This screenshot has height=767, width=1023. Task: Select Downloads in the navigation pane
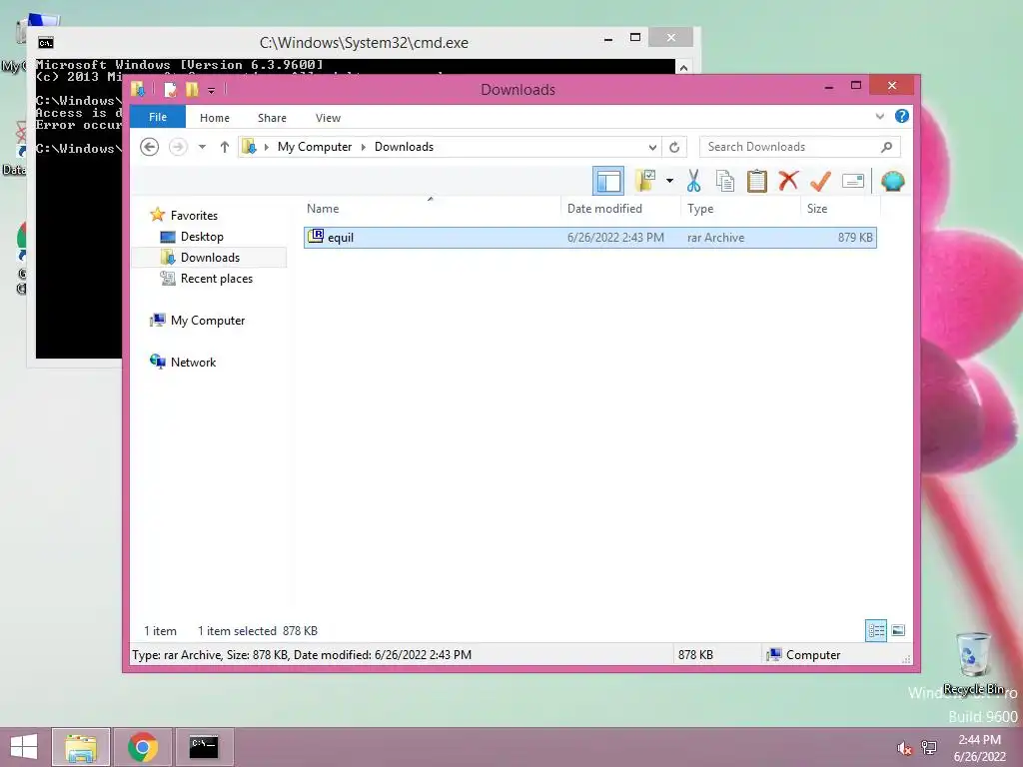click(x=210, y=258)
